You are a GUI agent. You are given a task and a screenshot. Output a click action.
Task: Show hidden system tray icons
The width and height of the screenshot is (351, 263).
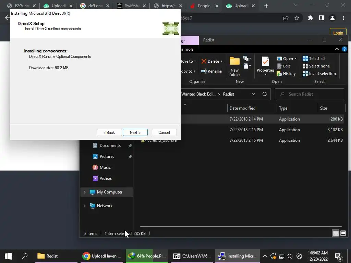click(x=265, y=256)
